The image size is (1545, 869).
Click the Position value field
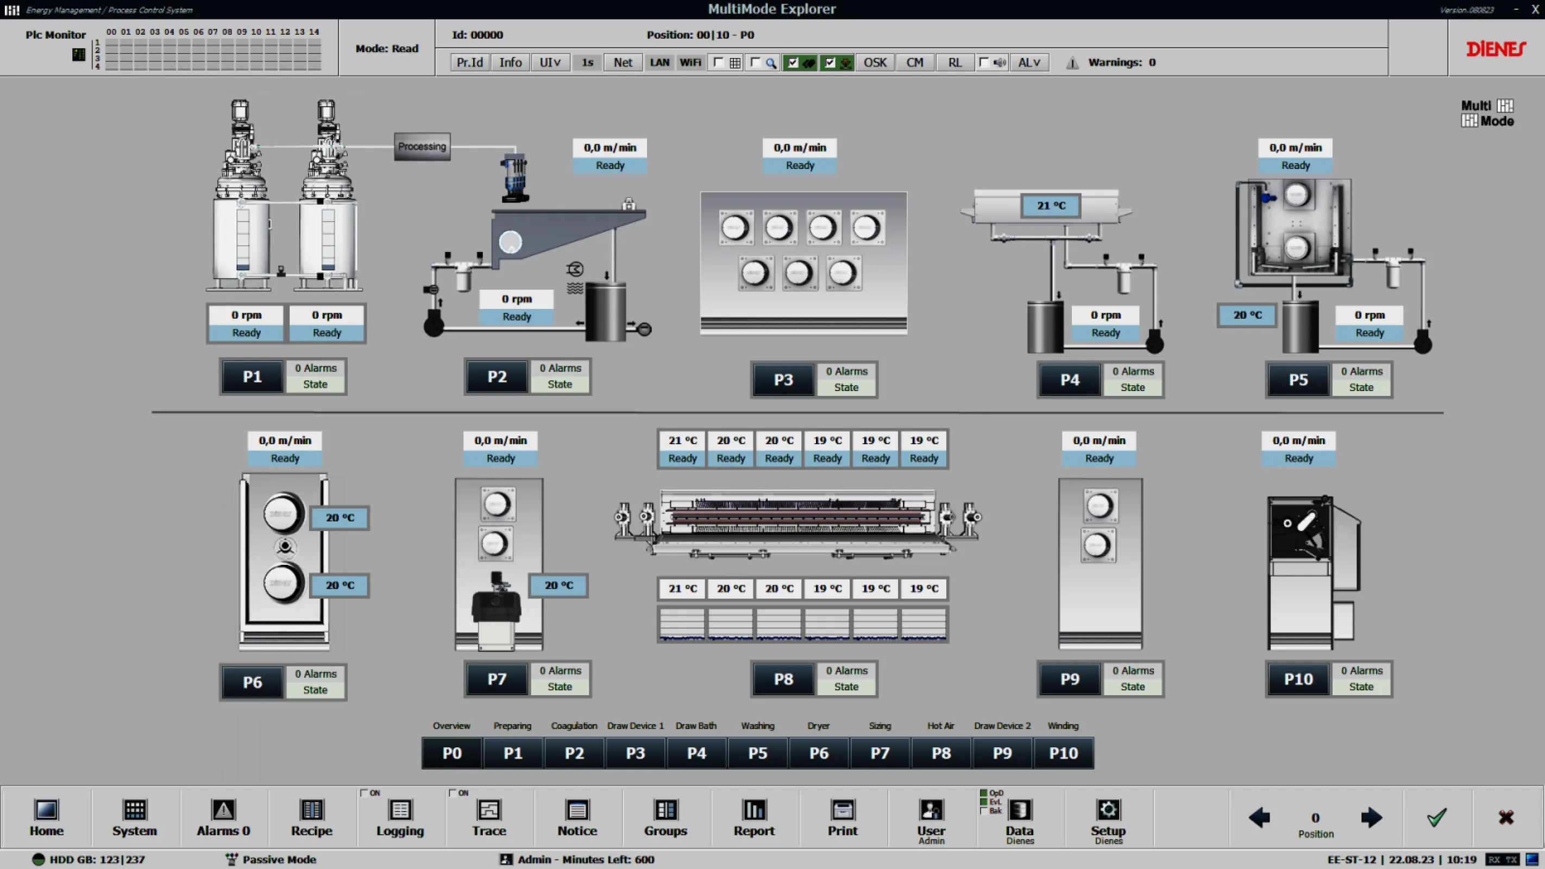pos(1315,818)
